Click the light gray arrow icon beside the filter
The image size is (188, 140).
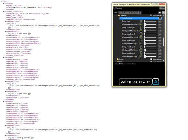click(x=163, y=12)
